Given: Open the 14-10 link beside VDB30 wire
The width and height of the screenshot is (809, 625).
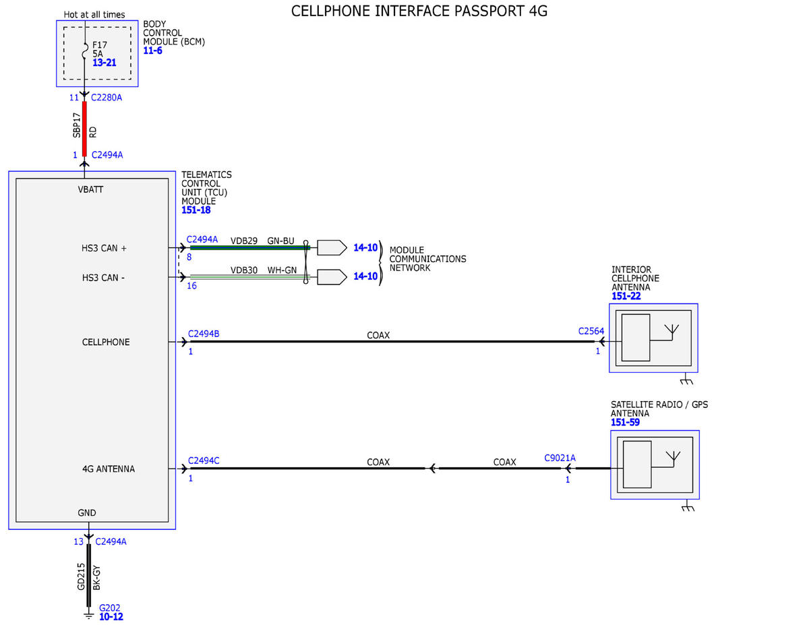Looking at the screenshot, I should [x=365, y=276].
